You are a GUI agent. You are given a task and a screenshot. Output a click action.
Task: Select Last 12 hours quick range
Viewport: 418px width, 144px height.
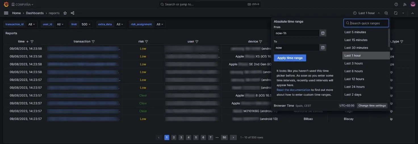(x=365, y=79)
